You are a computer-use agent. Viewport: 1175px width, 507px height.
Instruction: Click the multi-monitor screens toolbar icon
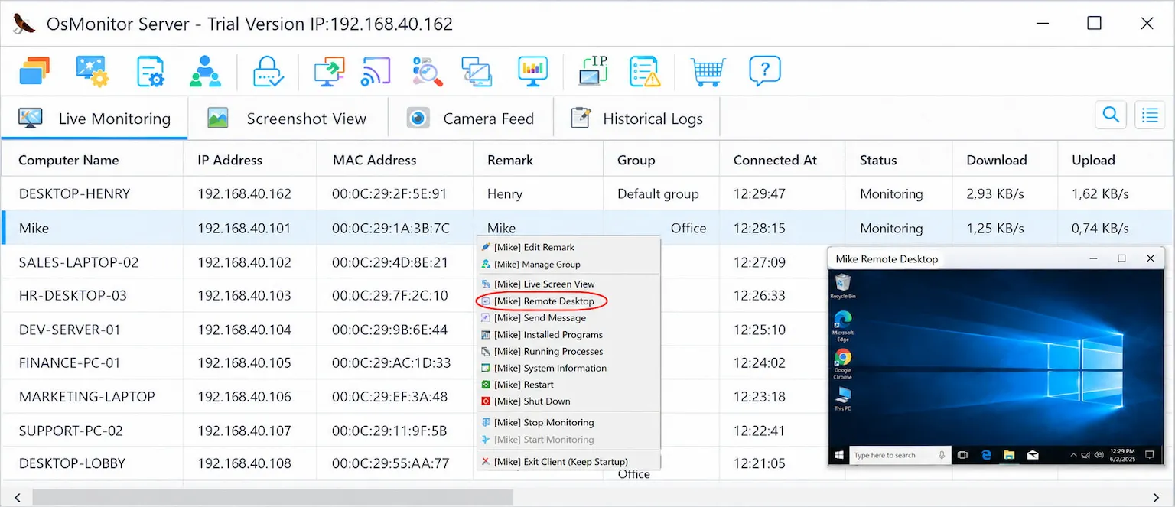pos(477,72)
